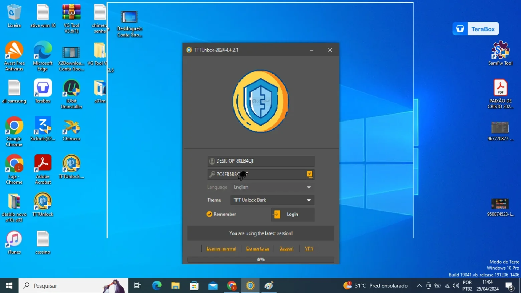
Task: Open the Desbloqueio Conta Goo... video file
Action: [130, 23]
